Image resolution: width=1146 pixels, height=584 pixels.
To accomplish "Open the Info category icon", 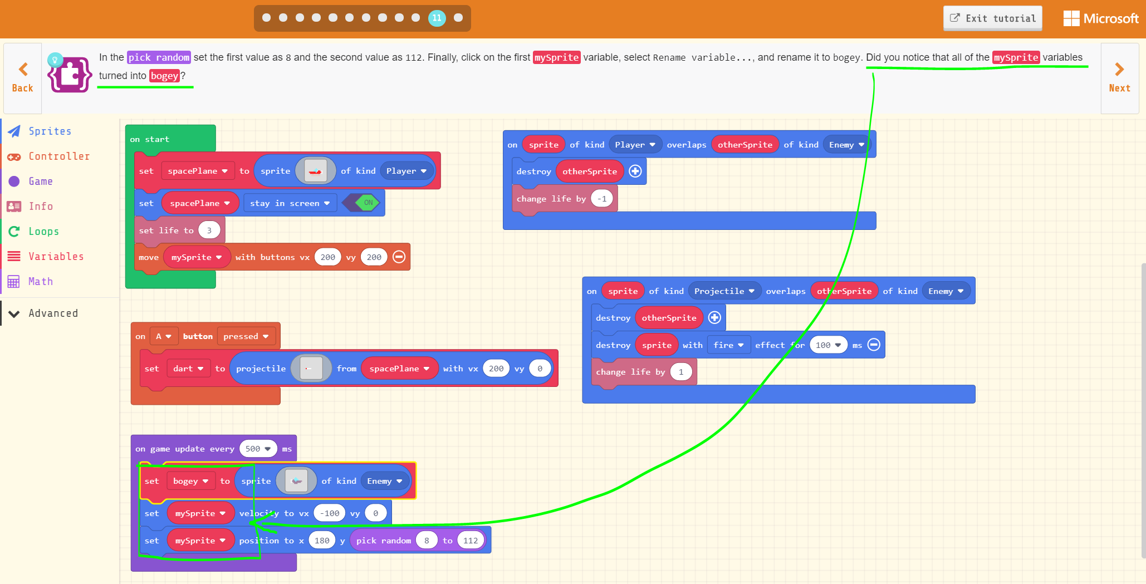I will click(x=14, y=207).
